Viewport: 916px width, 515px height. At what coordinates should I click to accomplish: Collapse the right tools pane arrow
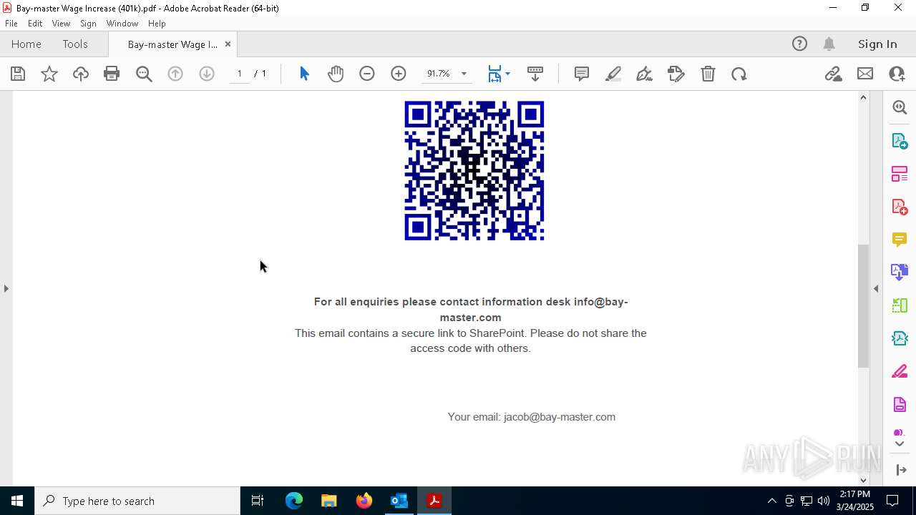[x=876, y=289]
